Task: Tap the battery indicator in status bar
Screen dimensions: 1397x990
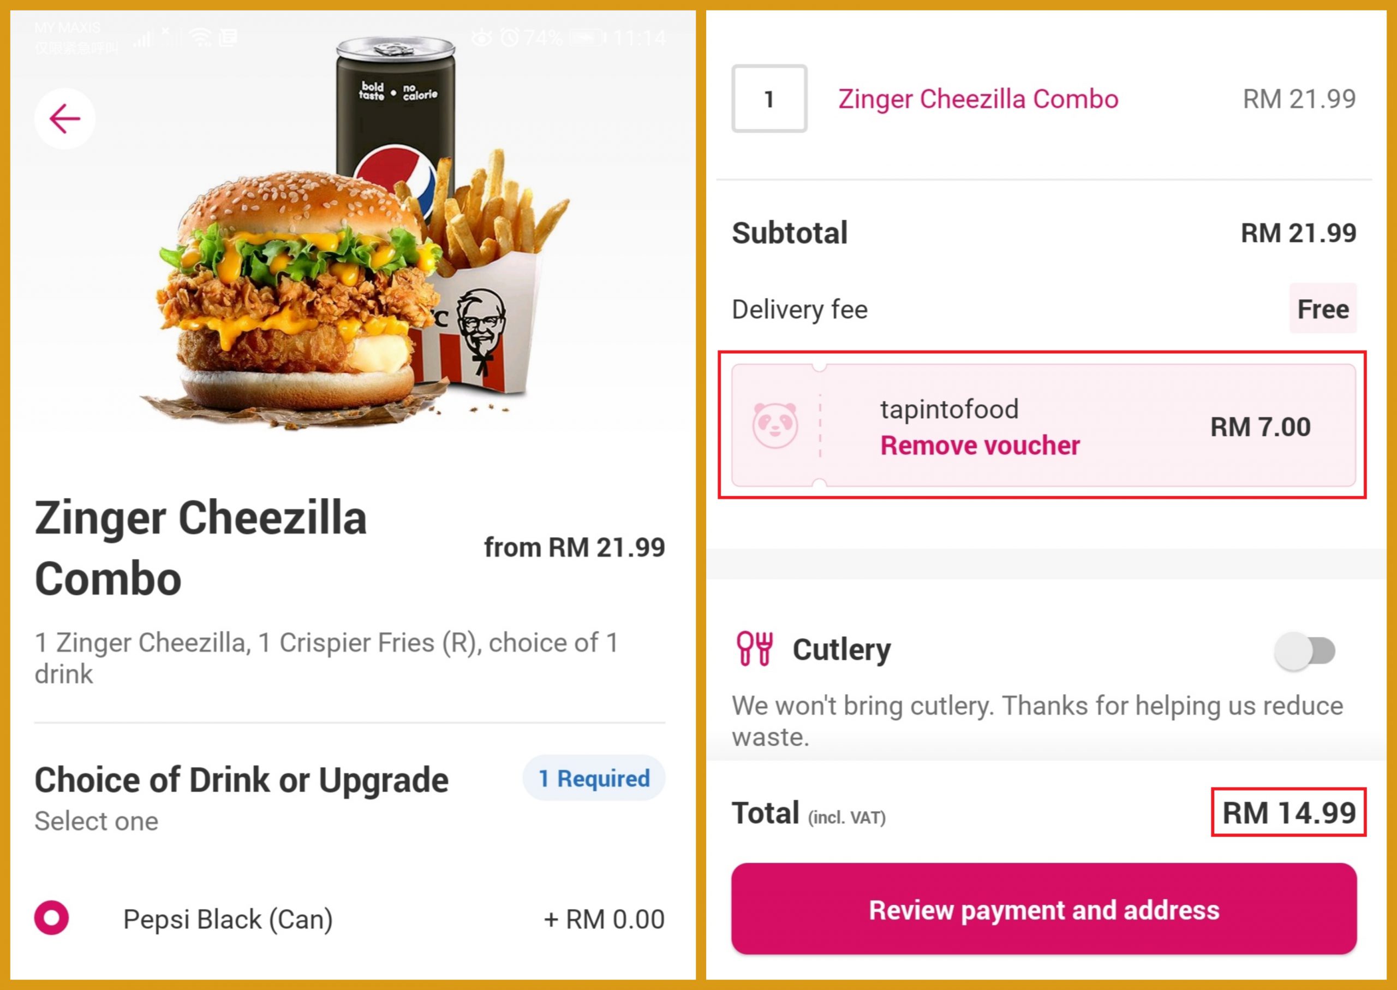Action: (x=587, y=38)
